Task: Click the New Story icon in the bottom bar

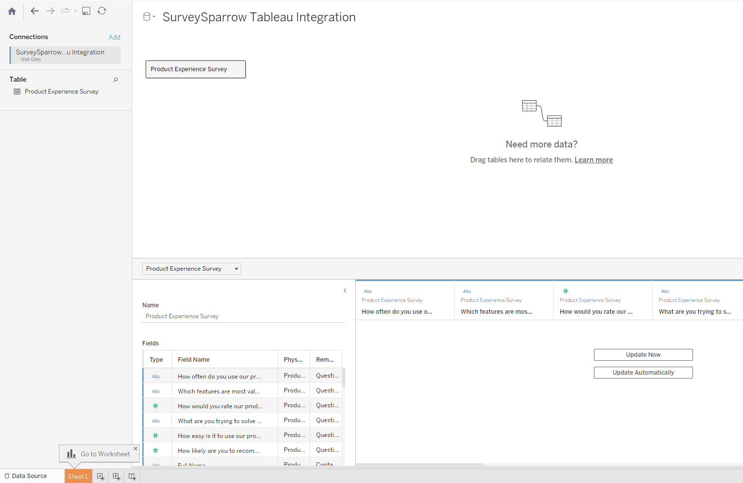Action: [x=132, y=477]
